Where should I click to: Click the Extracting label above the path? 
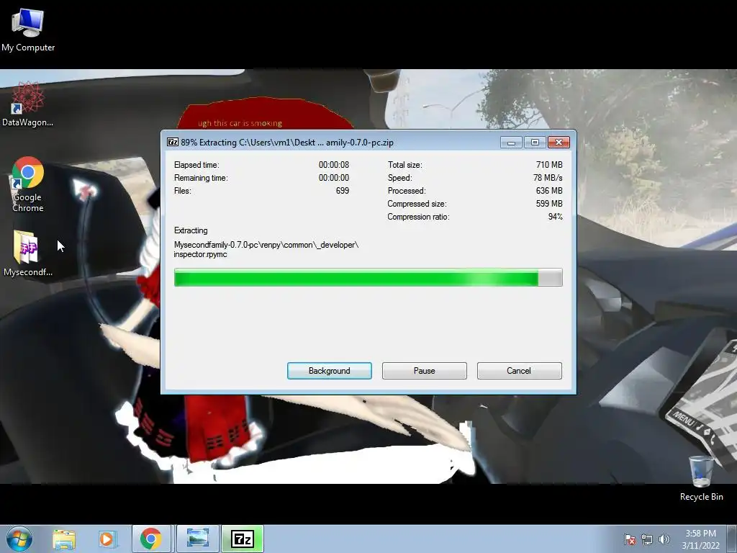point(191,230)
